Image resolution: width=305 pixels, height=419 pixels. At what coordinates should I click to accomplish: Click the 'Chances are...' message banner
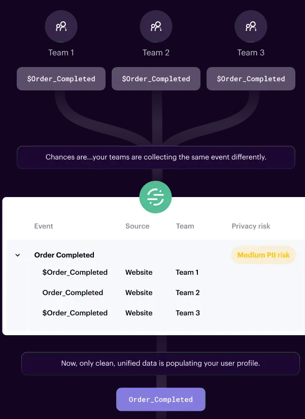pyautogui.click(x=156, y=157)
